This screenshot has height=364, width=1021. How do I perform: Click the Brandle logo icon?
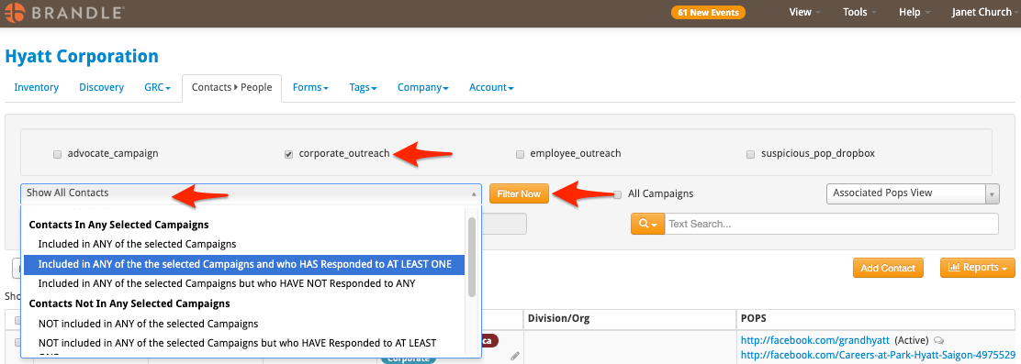15,12
